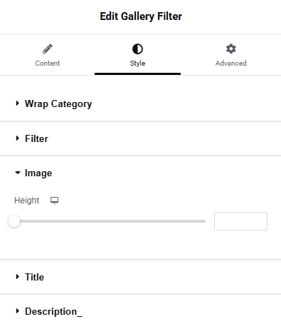This screenshot has height=329, width=281.
Task: Collapse the Image section heading
Action: click(x=38, y=173)
